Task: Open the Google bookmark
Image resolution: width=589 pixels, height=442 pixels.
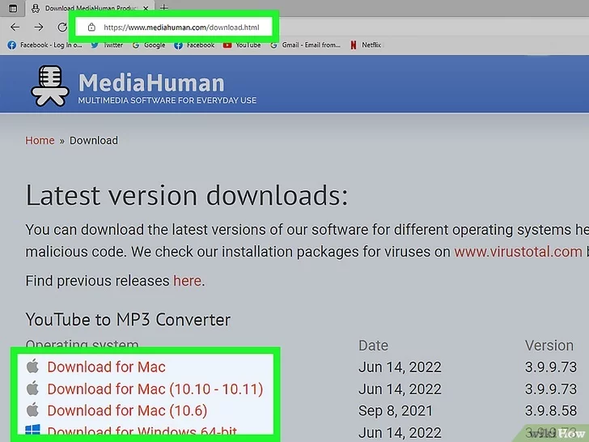Action: point(149,45)
